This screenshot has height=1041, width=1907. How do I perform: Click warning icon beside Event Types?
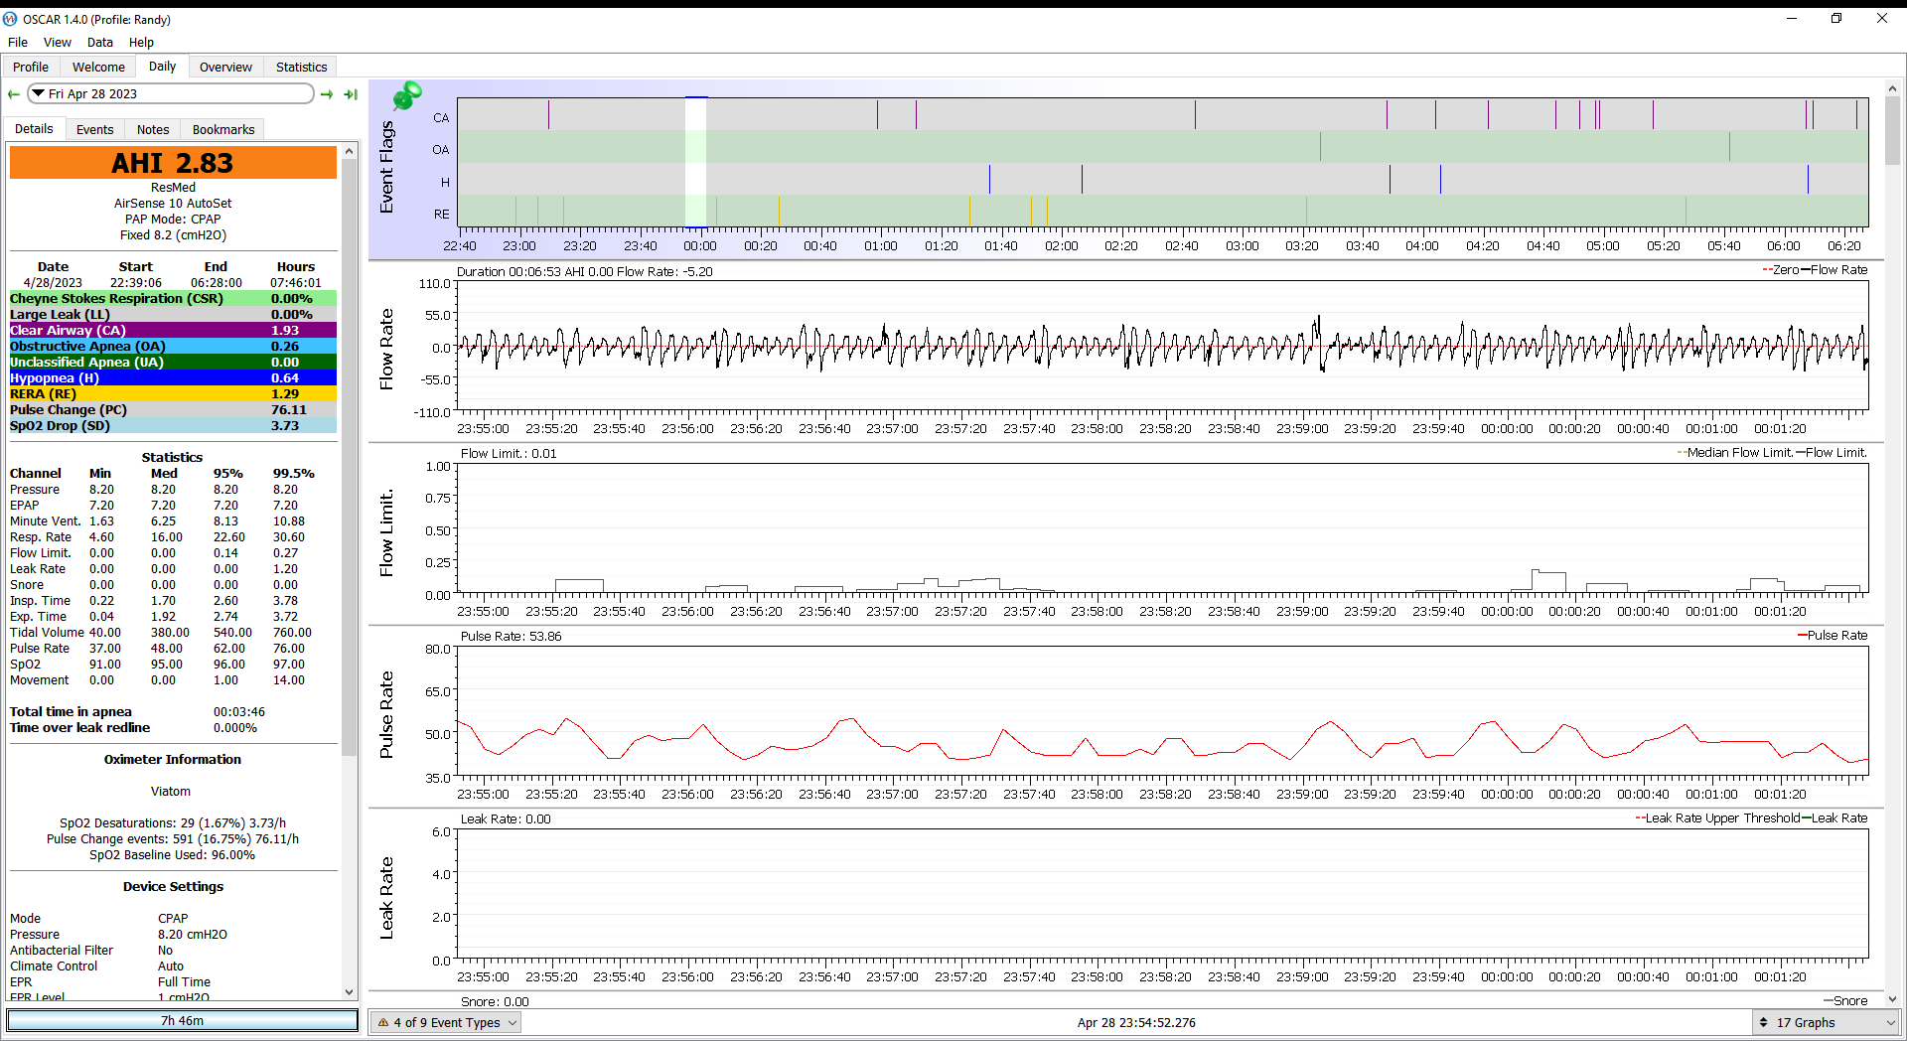[x=383, y=1022]
